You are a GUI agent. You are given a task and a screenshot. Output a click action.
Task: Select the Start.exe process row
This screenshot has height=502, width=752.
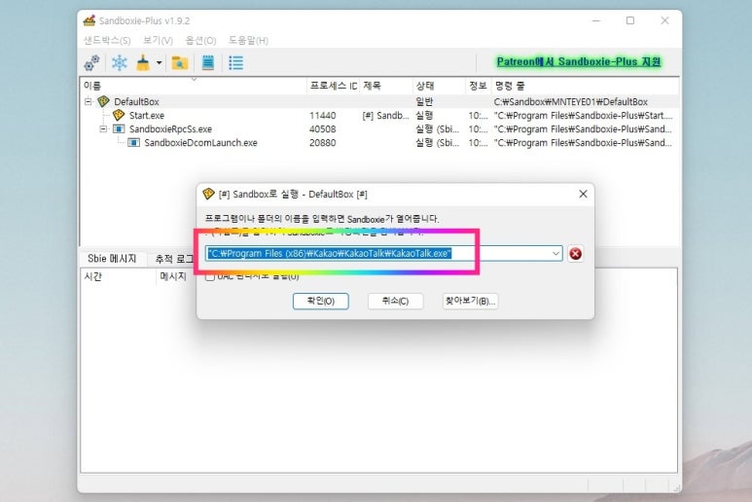click(379, 116)
